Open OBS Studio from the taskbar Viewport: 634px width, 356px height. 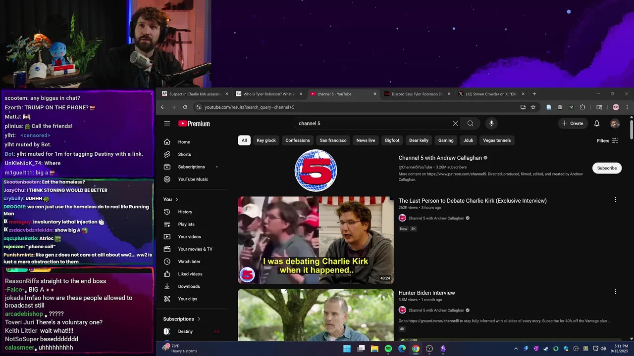pos(429,349)
